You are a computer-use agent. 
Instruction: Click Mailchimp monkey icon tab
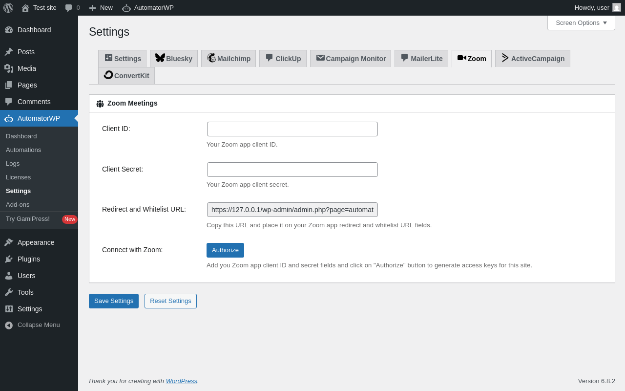click(x=211, y=58)
